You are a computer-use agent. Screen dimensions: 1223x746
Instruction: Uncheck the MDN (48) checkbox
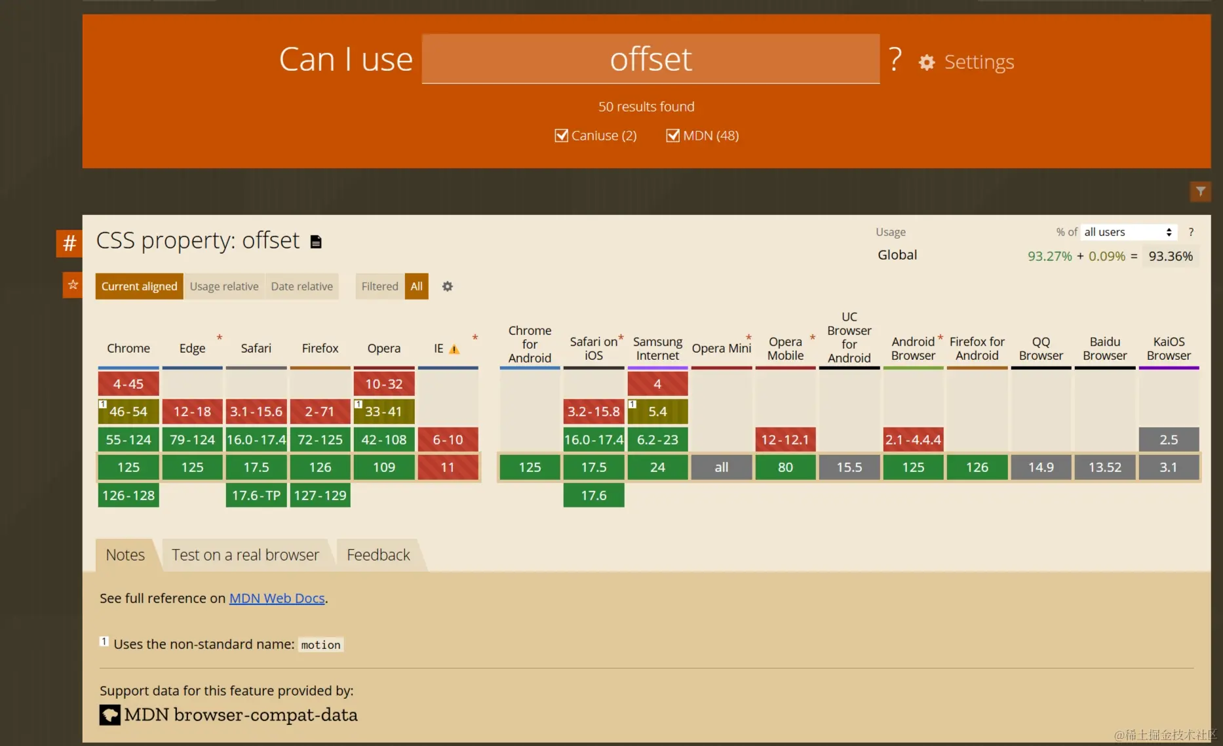tap(673, 136)
